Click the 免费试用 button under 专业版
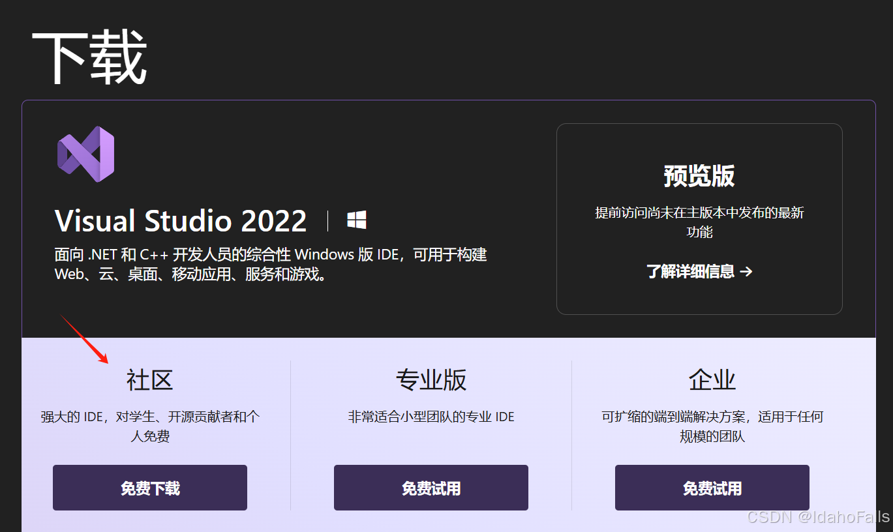The image size is (893, 532). click(x=431, y=488)
